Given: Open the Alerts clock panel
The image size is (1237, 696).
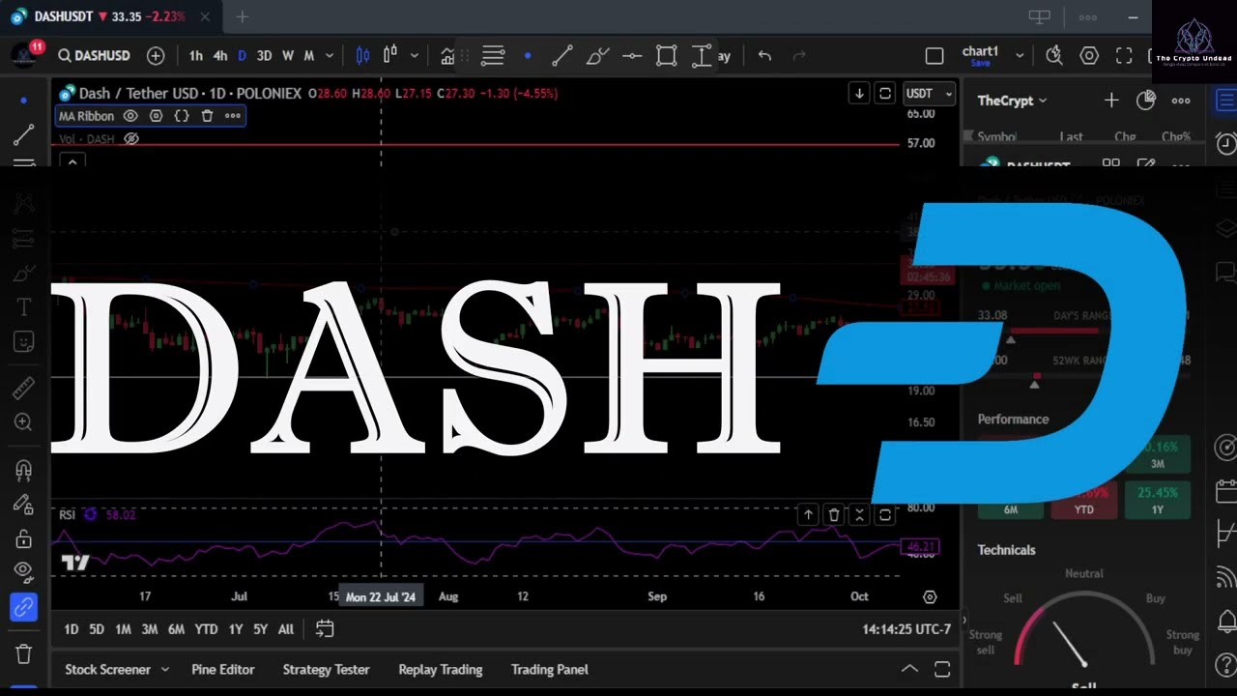Looking at the screenshot, I should pos(1225,144).
